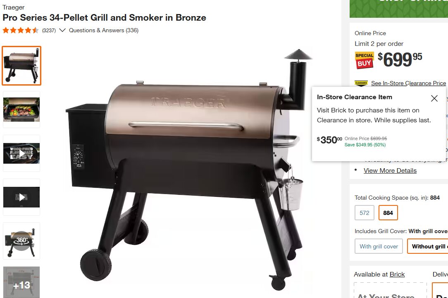448x298 pixels.
Task: Click See In-Store Clearance Price link
Action: [409, 83]
